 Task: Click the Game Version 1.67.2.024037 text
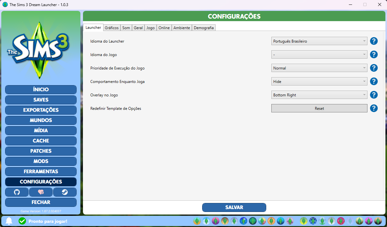click(41, 211)
